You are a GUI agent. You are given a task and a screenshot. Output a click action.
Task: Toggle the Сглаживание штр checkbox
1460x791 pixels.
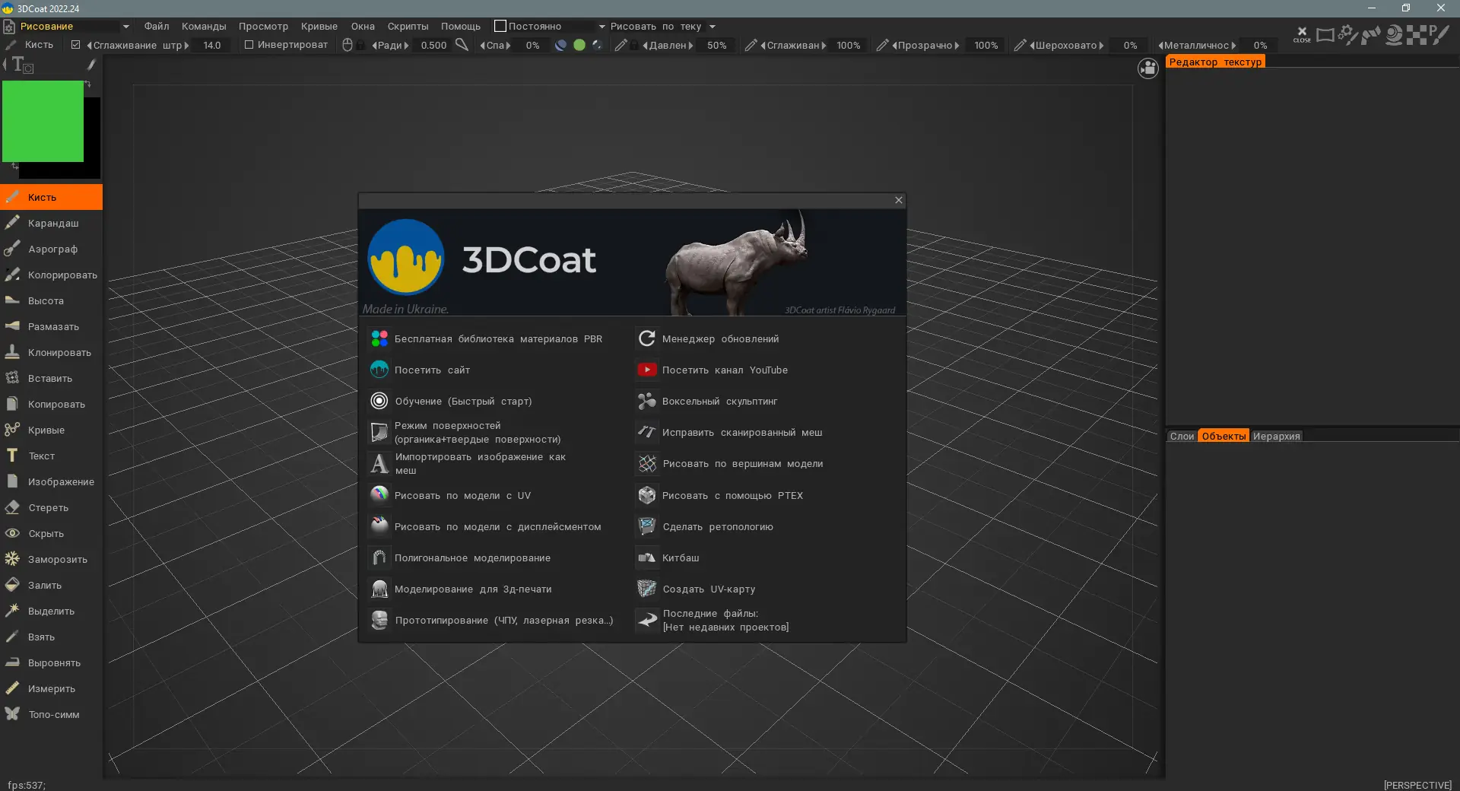[75, 45]
